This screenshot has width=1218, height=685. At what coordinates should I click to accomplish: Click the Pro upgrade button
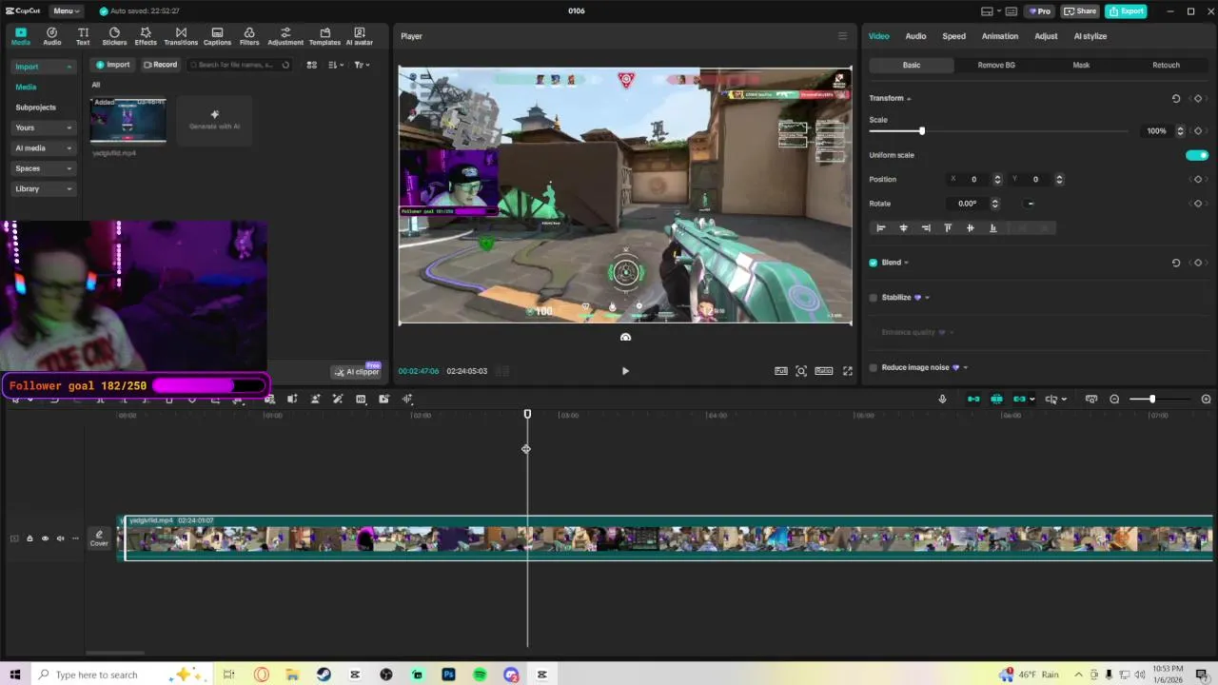click(1039, 11)
